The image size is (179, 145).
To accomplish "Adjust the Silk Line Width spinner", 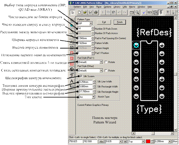I will [x=94, y=82].
